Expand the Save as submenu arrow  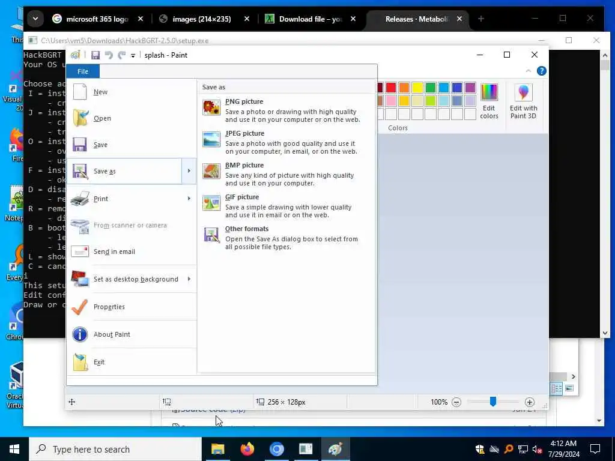[x=189, y=171]
